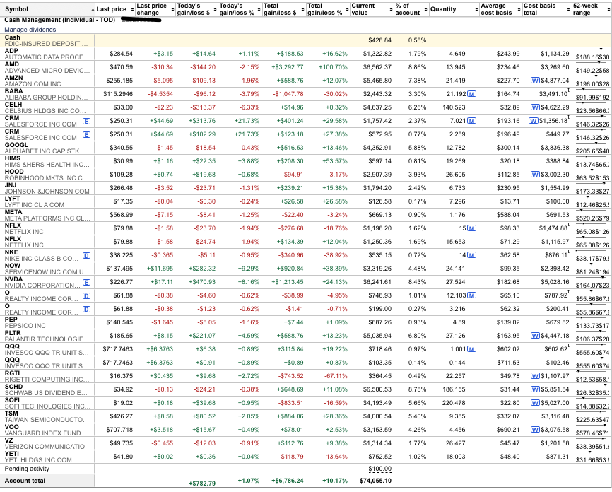The width and height of the screenshot is (612, 492).
Task: Click the W badge beside CELH cost basis $4,622.29
Action: 535,107
